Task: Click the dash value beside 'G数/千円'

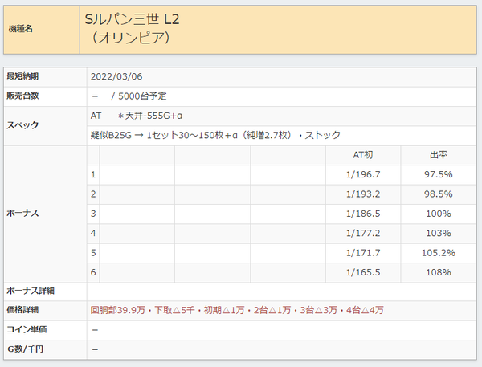Action: pyautogui.click(x=95, y=350)
